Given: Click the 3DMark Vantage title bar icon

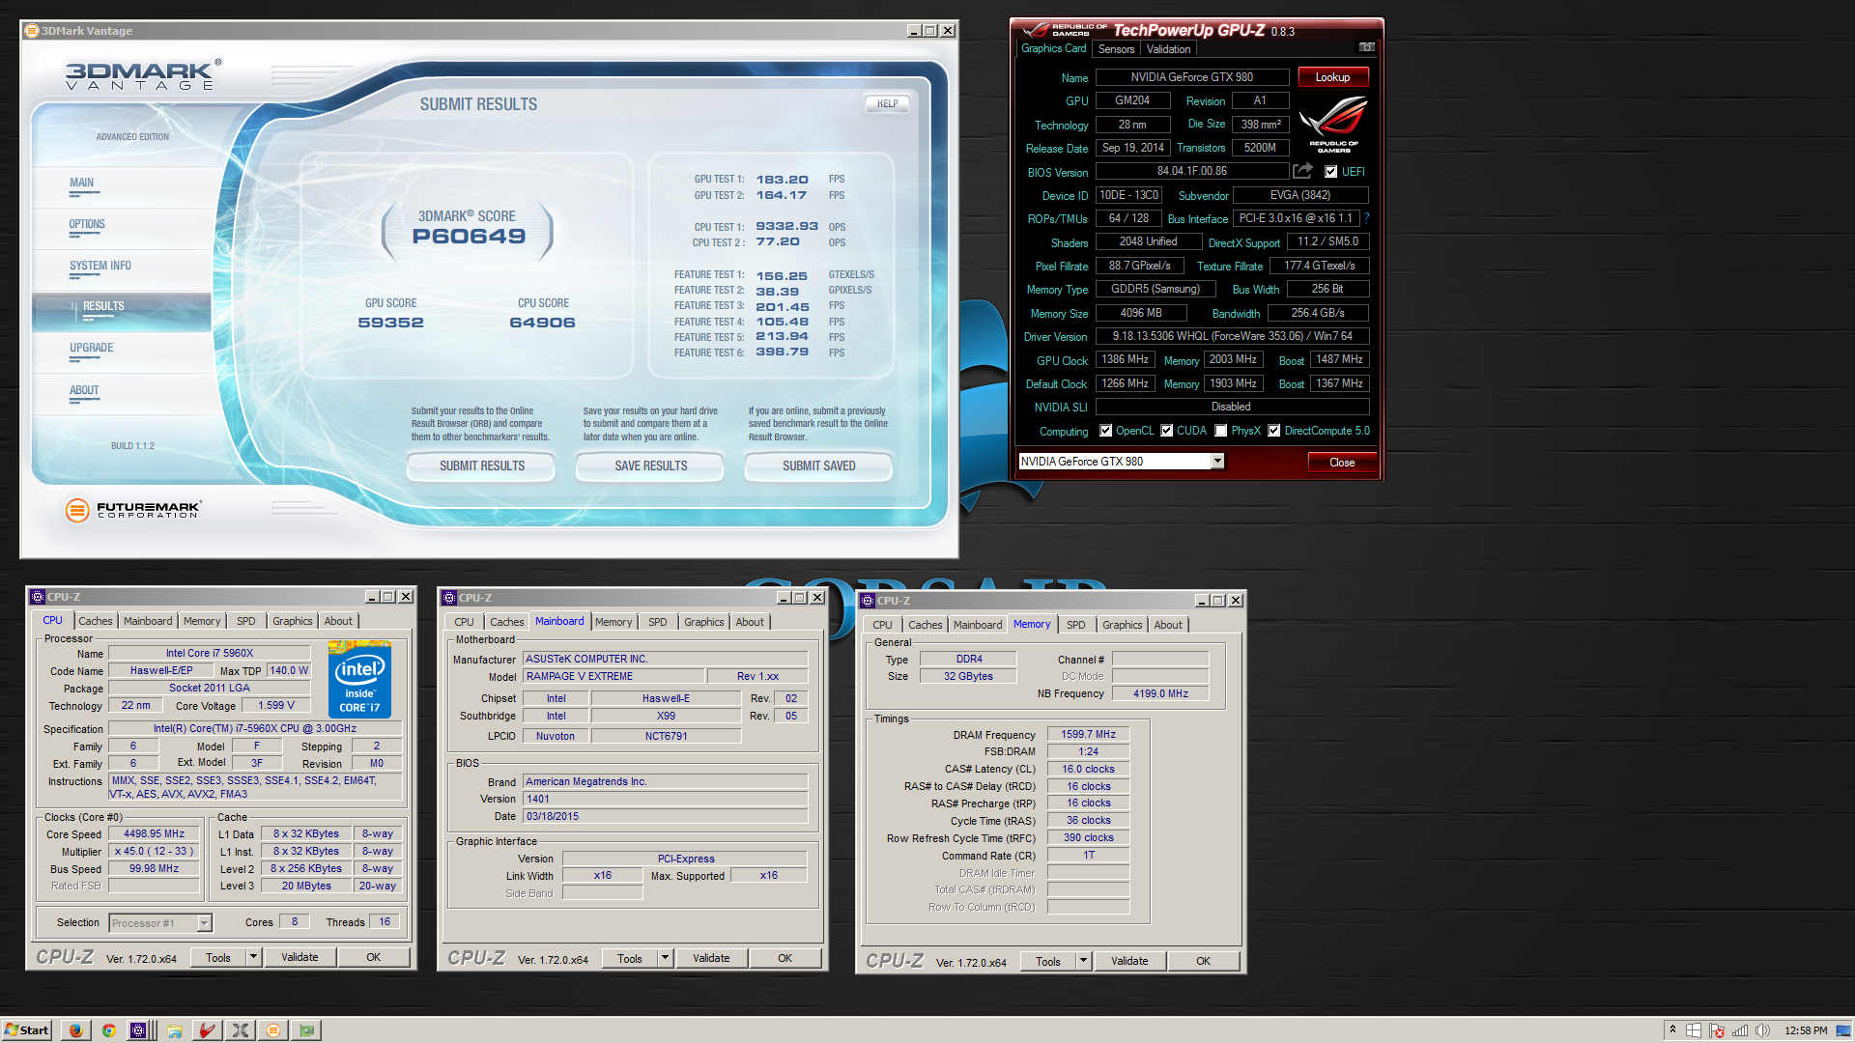Looking at the screenshot, I should click(32, 31).
